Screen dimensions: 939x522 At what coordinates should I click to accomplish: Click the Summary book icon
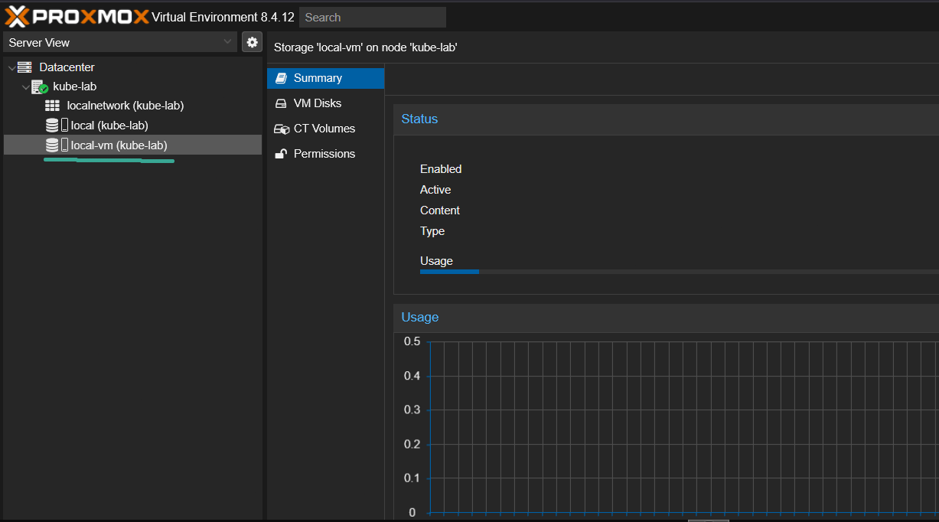[x=281, y=78]
